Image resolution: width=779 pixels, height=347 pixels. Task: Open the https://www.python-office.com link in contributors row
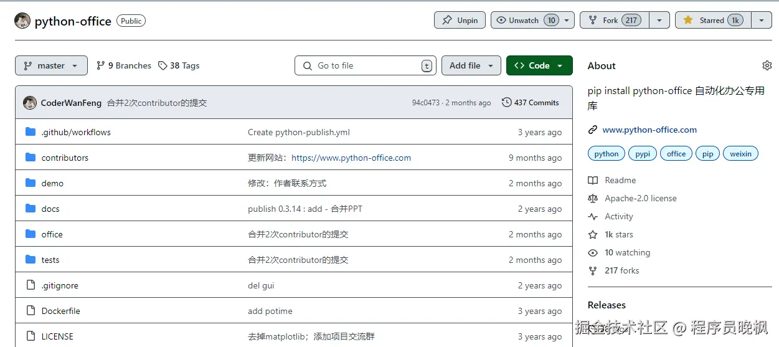tap(351, 158)
